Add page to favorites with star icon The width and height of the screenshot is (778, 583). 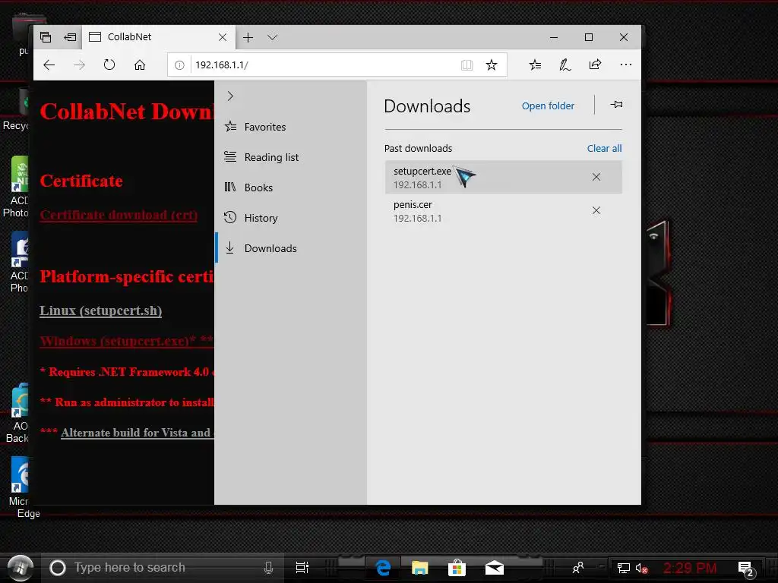tap(492, 65)
